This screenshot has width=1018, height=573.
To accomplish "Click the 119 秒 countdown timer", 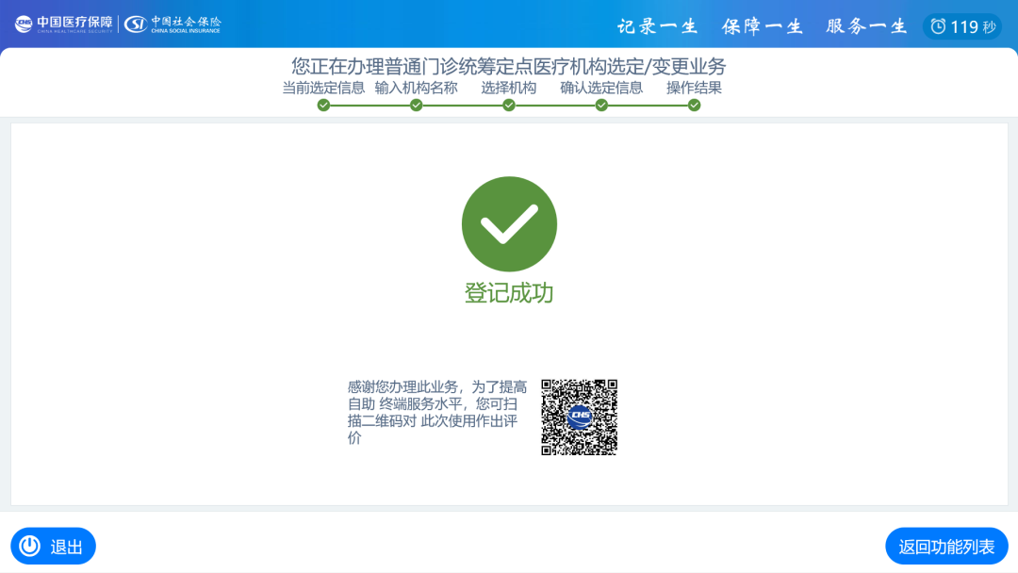I will tap(962, 26).
